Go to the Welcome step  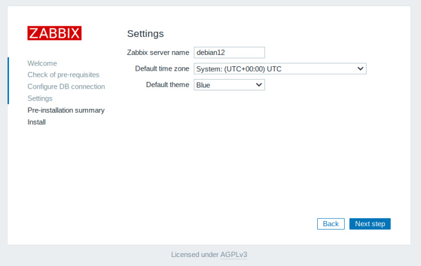coord(42,63)
